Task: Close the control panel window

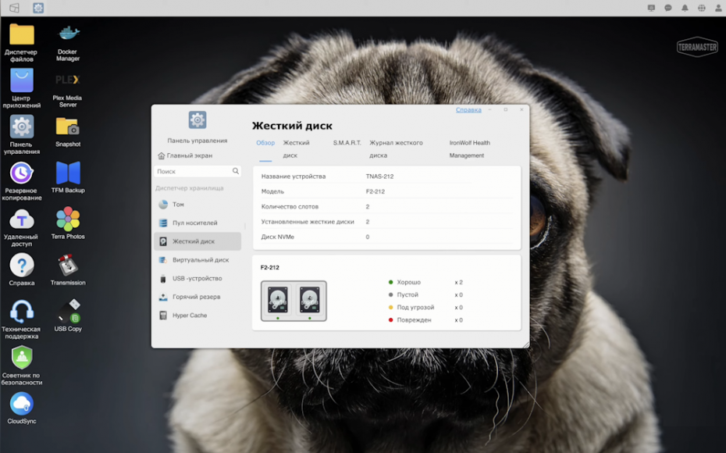Action: coord(521,110)
